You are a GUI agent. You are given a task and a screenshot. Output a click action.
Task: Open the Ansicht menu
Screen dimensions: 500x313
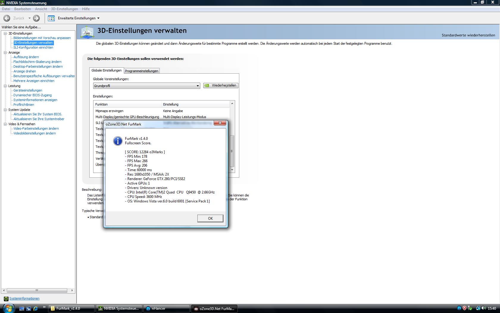(x=41, y=9)
